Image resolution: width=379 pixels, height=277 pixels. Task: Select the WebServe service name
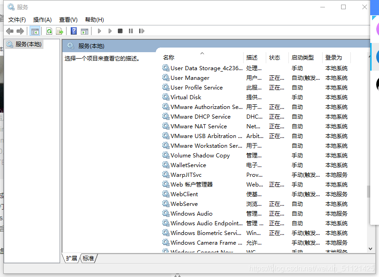coord(184,204)
